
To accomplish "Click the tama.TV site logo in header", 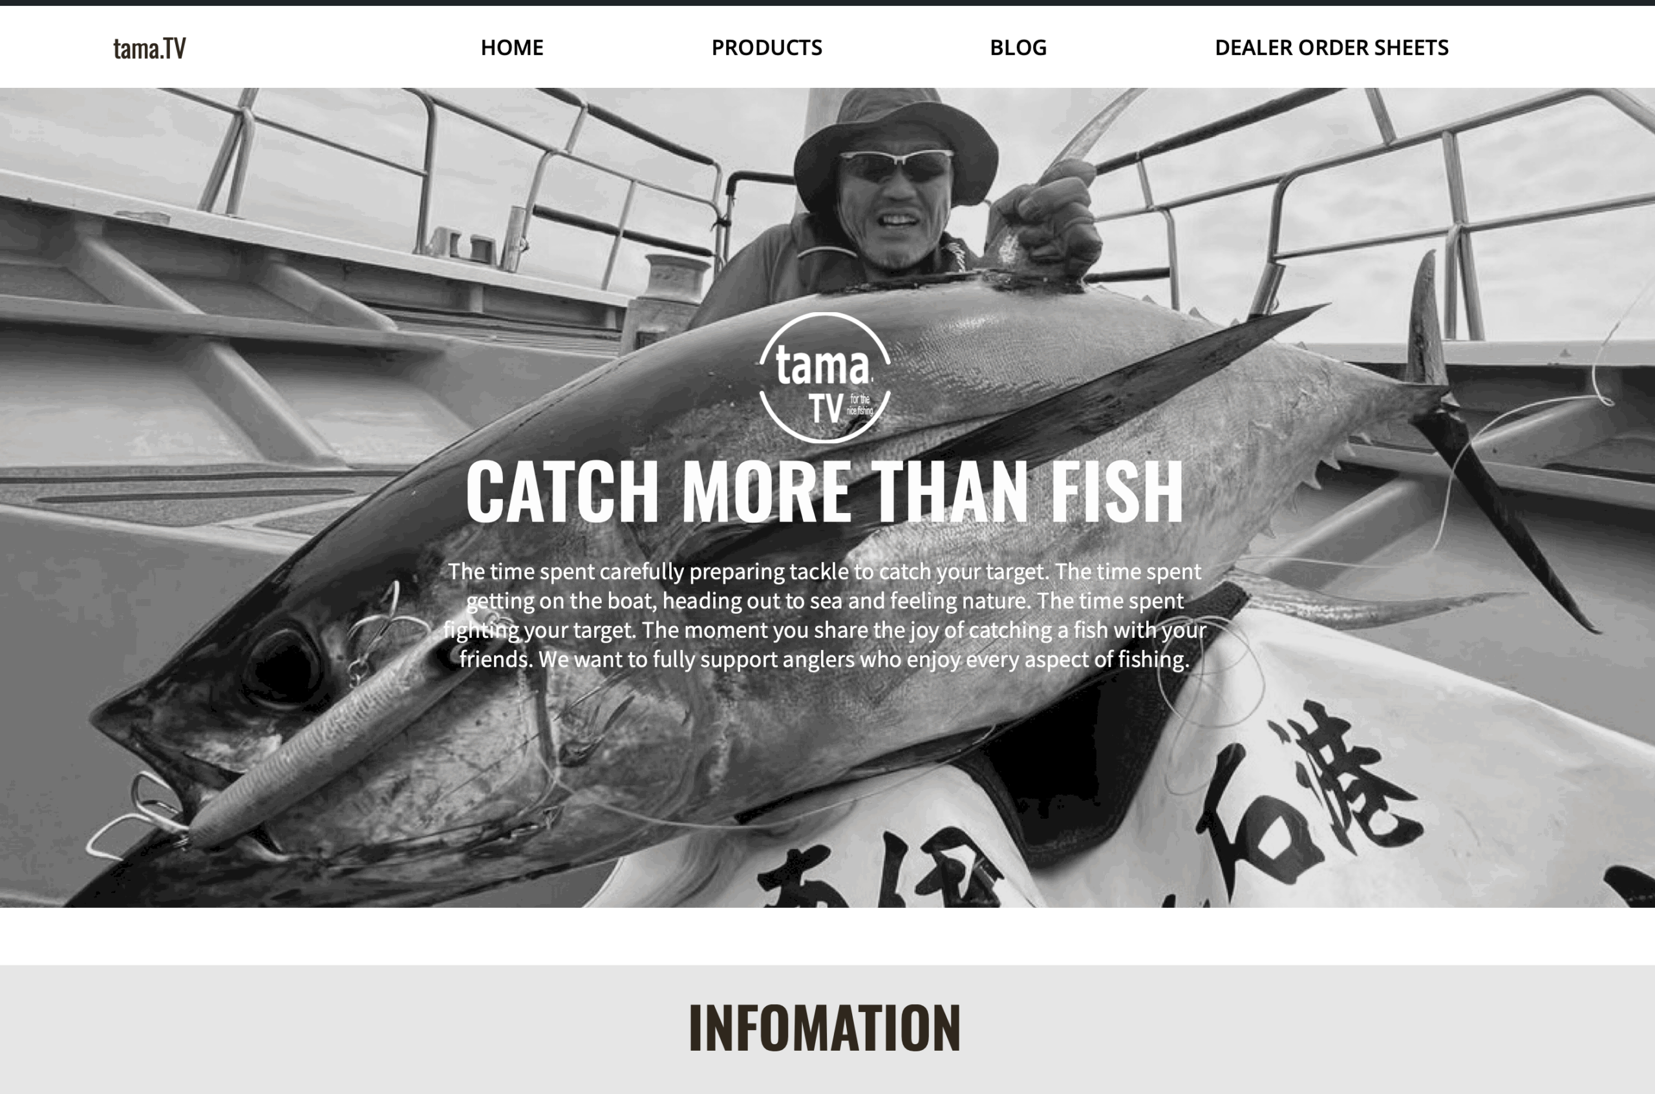I will [149, 48].
